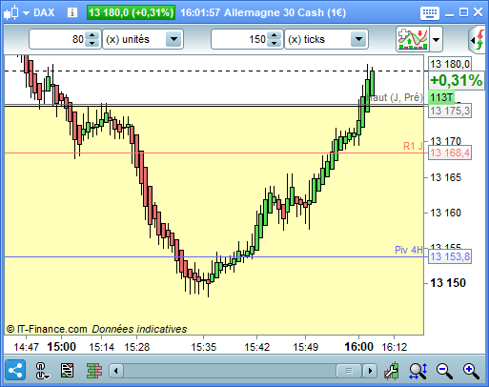Click the add indicator icon
This screenshot has width=489, height=387.
coord(413,39)
